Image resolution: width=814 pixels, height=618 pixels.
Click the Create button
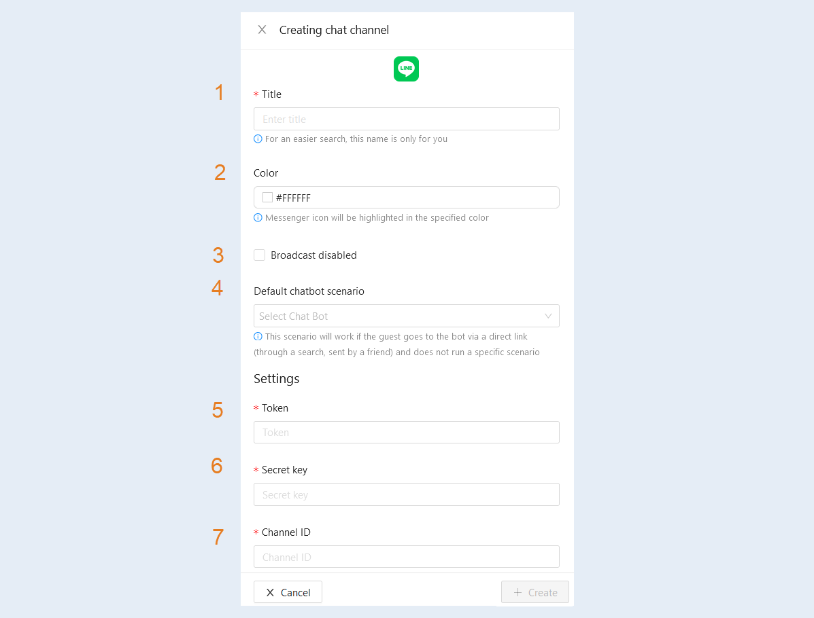535,592
